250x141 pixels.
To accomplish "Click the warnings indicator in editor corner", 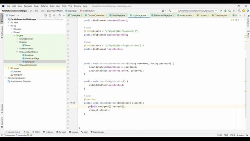I will point(232,20).
